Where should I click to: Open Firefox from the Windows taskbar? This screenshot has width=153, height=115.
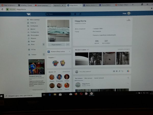76,94
